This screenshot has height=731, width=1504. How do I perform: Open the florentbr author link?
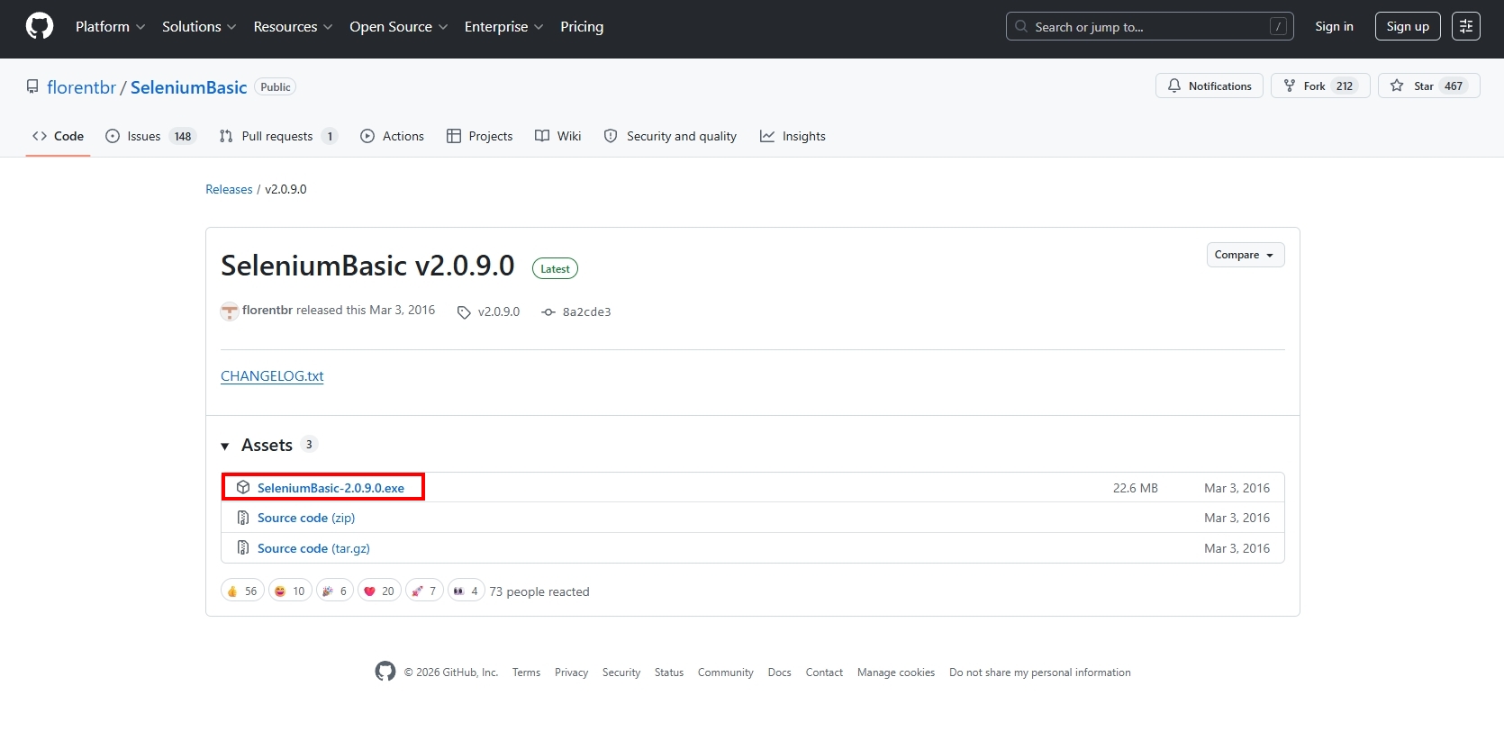pyautogui.click(x=267, y=310)
